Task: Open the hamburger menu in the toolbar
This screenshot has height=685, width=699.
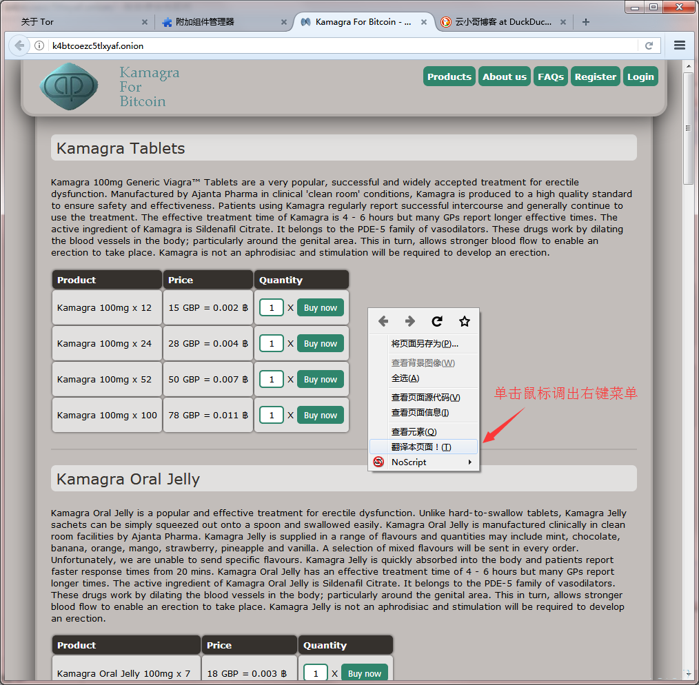Action: point(680,45)
